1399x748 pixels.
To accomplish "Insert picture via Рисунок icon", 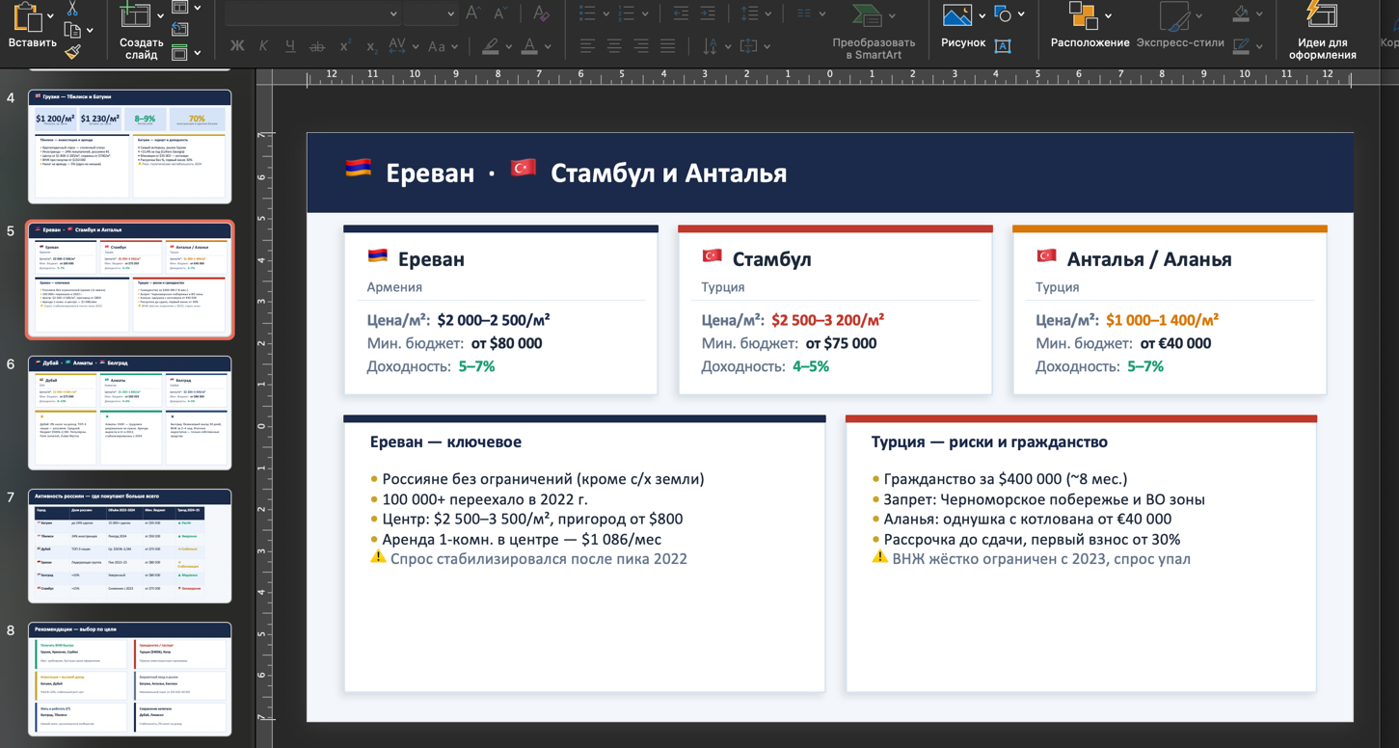I will [x=956, y=14].
